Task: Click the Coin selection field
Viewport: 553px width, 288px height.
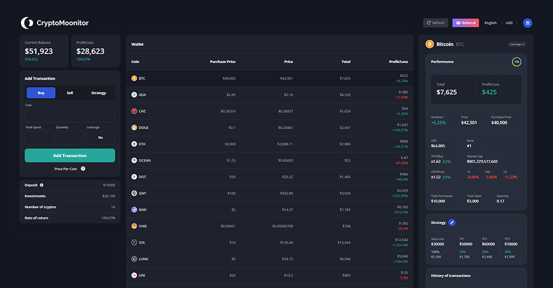Action: 70,116
